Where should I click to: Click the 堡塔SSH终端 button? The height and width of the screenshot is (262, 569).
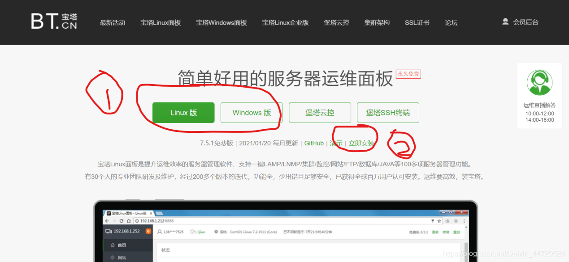pyautogui.click(x=388, y=113)
